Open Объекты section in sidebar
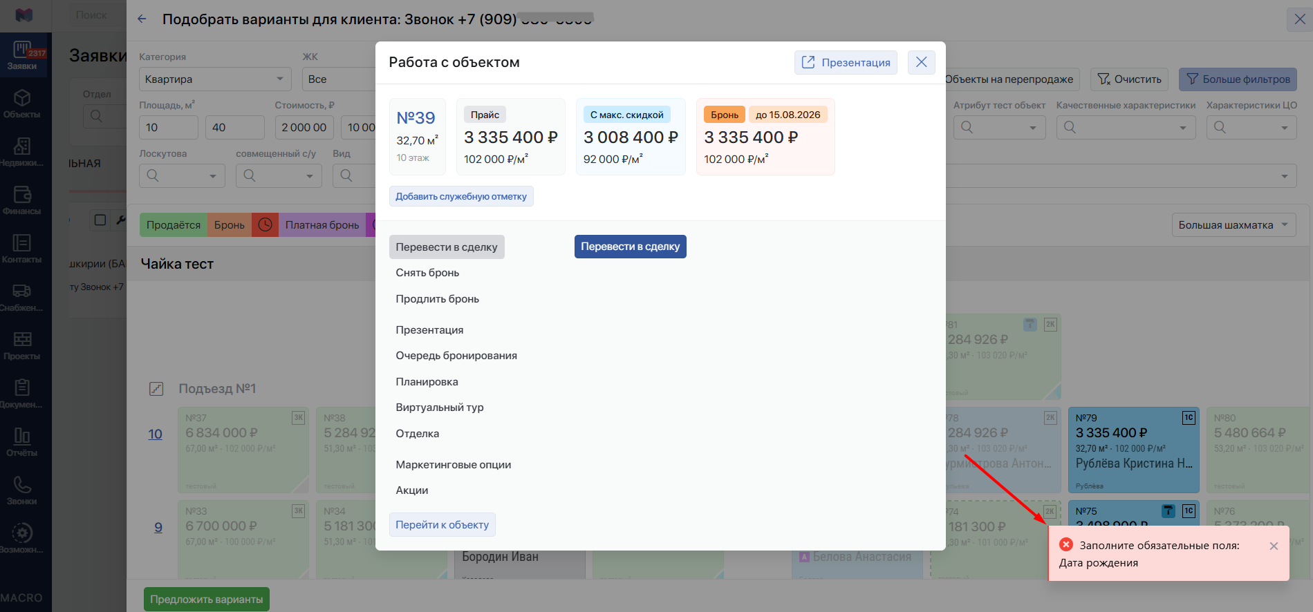Image resolution: width=1313 pixels, height=612 pixels. click(x=23, y=104)
